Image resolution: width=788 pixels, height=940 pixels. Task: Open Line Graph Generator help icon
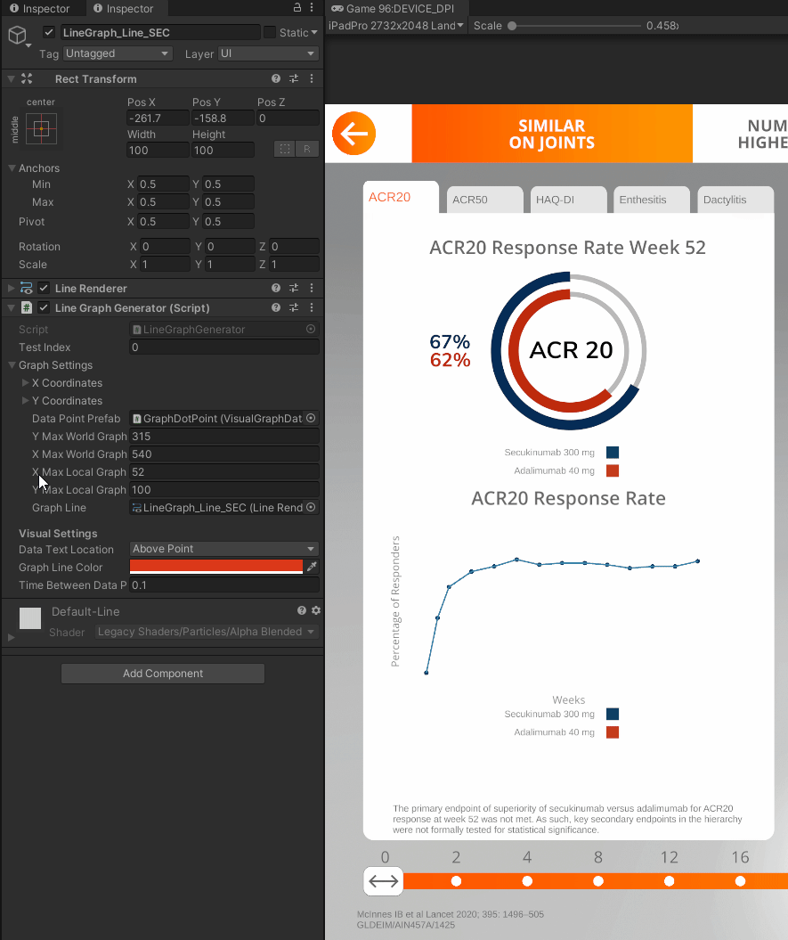(x=276, y=307)
